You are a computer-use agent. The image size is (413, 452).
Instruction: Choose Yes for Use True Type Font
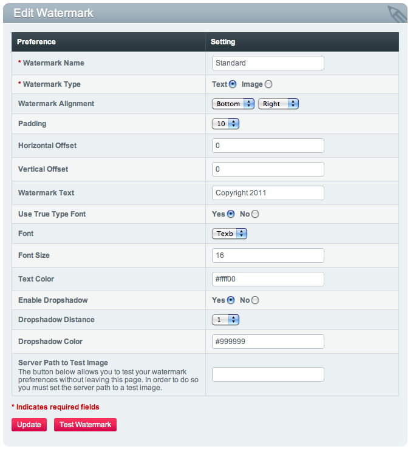point(231,214)
